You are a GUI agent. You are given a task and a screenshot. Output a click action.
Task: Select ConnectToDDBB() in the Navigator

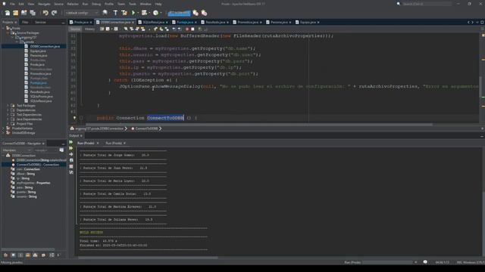point(37,165)
